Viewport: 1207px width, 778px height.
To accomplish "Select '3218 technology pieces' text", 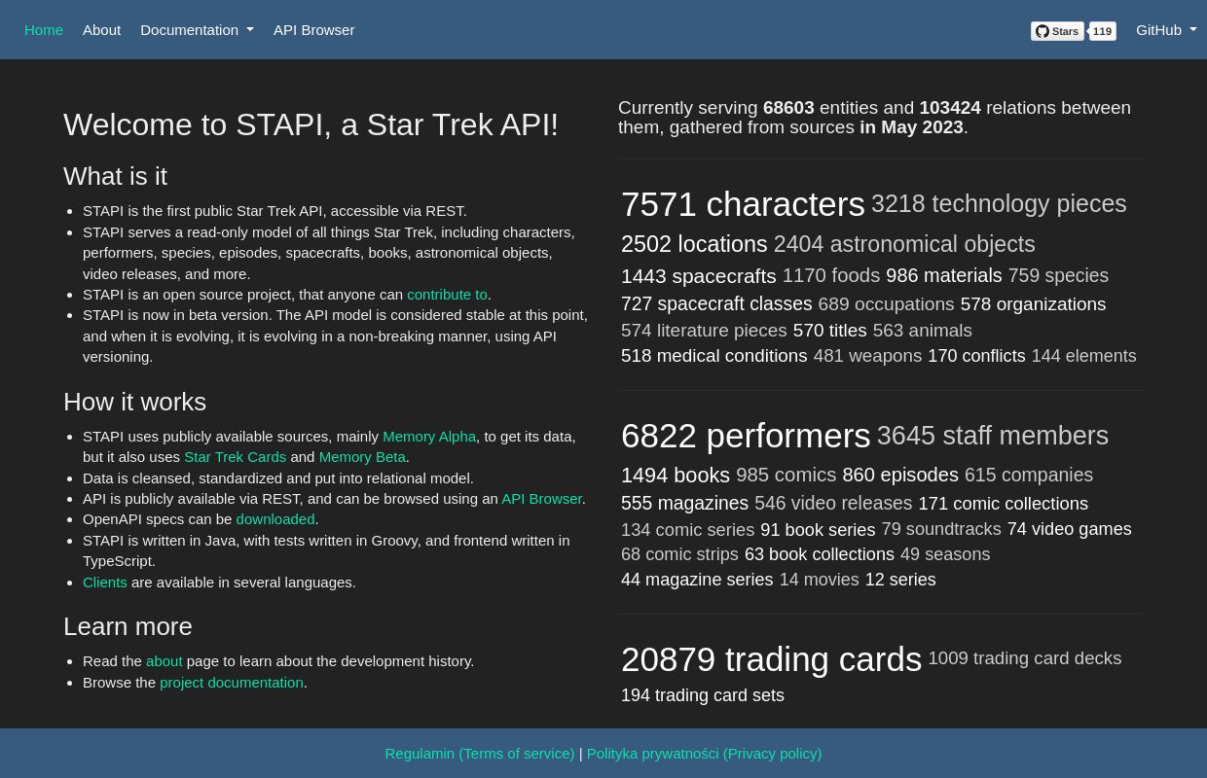I will tap(999, 204).
